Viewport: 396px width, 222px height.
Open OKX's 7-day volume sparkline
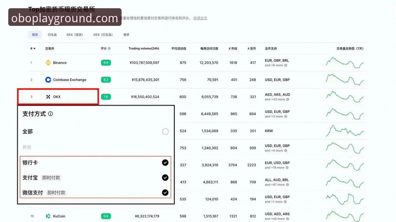pos(345,97)
